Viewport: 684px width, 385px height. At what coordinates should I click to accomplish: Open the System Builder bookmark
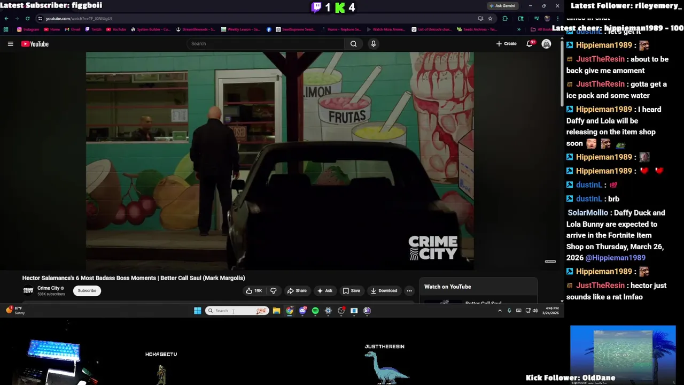[151, 29]
